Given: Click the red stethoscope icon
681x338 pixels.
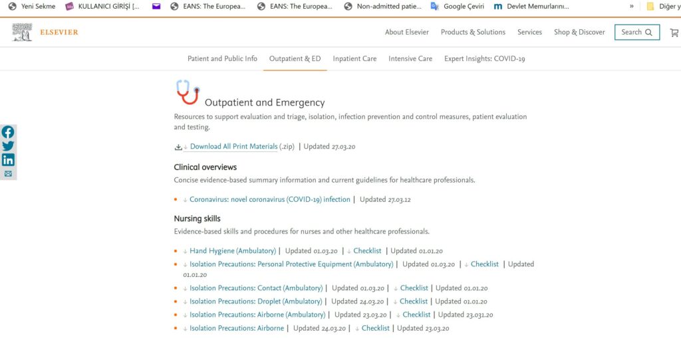Looking at the screenshot, I should [188, 92].
